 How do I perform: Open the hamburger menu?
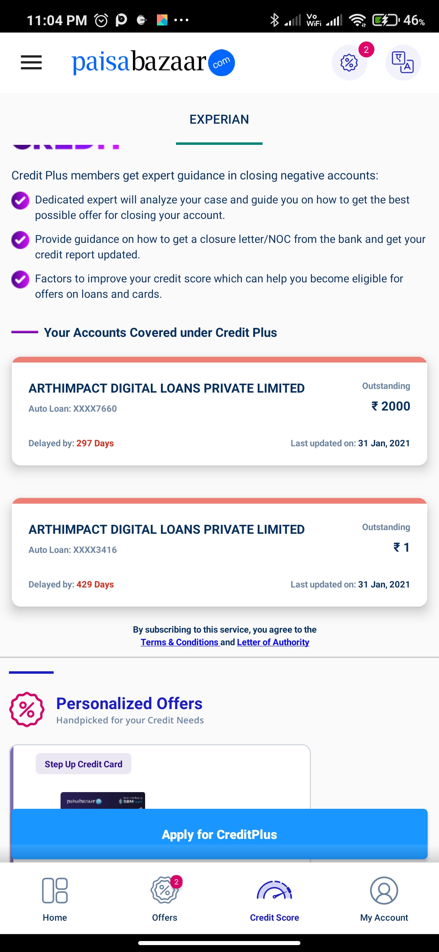31,63
